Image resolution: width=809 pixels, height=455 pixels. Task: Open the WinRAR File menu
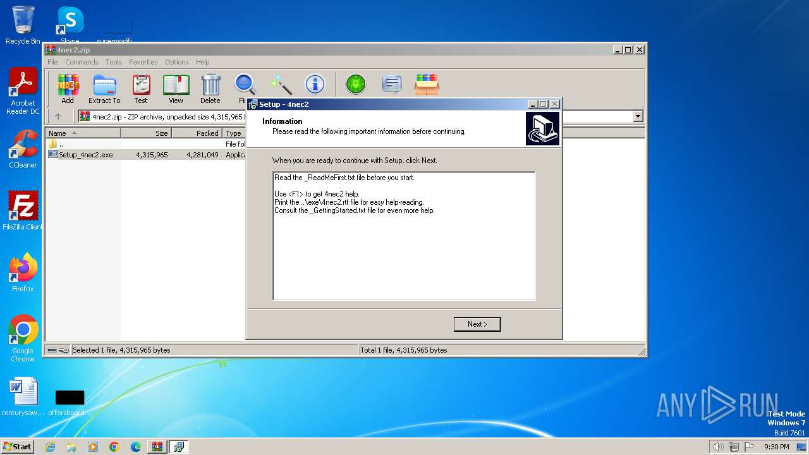click(x=52, y=62)
